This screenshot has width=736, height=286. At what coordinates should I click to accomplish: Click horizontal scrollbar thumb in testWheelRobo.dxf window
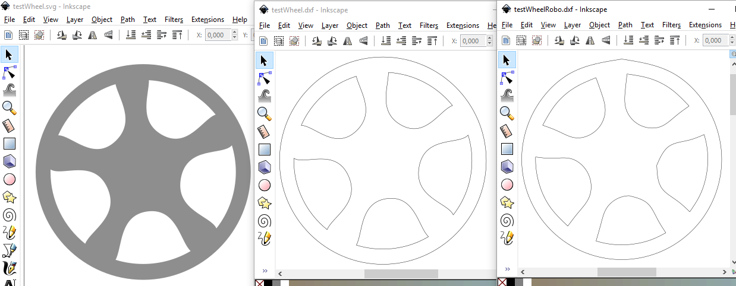[627, 272]
